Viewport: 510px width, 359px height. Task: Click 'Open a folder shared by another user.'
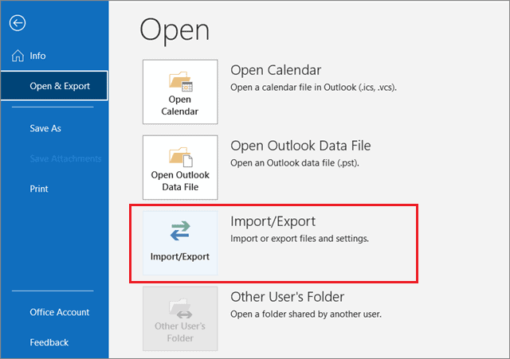(306, 314)
